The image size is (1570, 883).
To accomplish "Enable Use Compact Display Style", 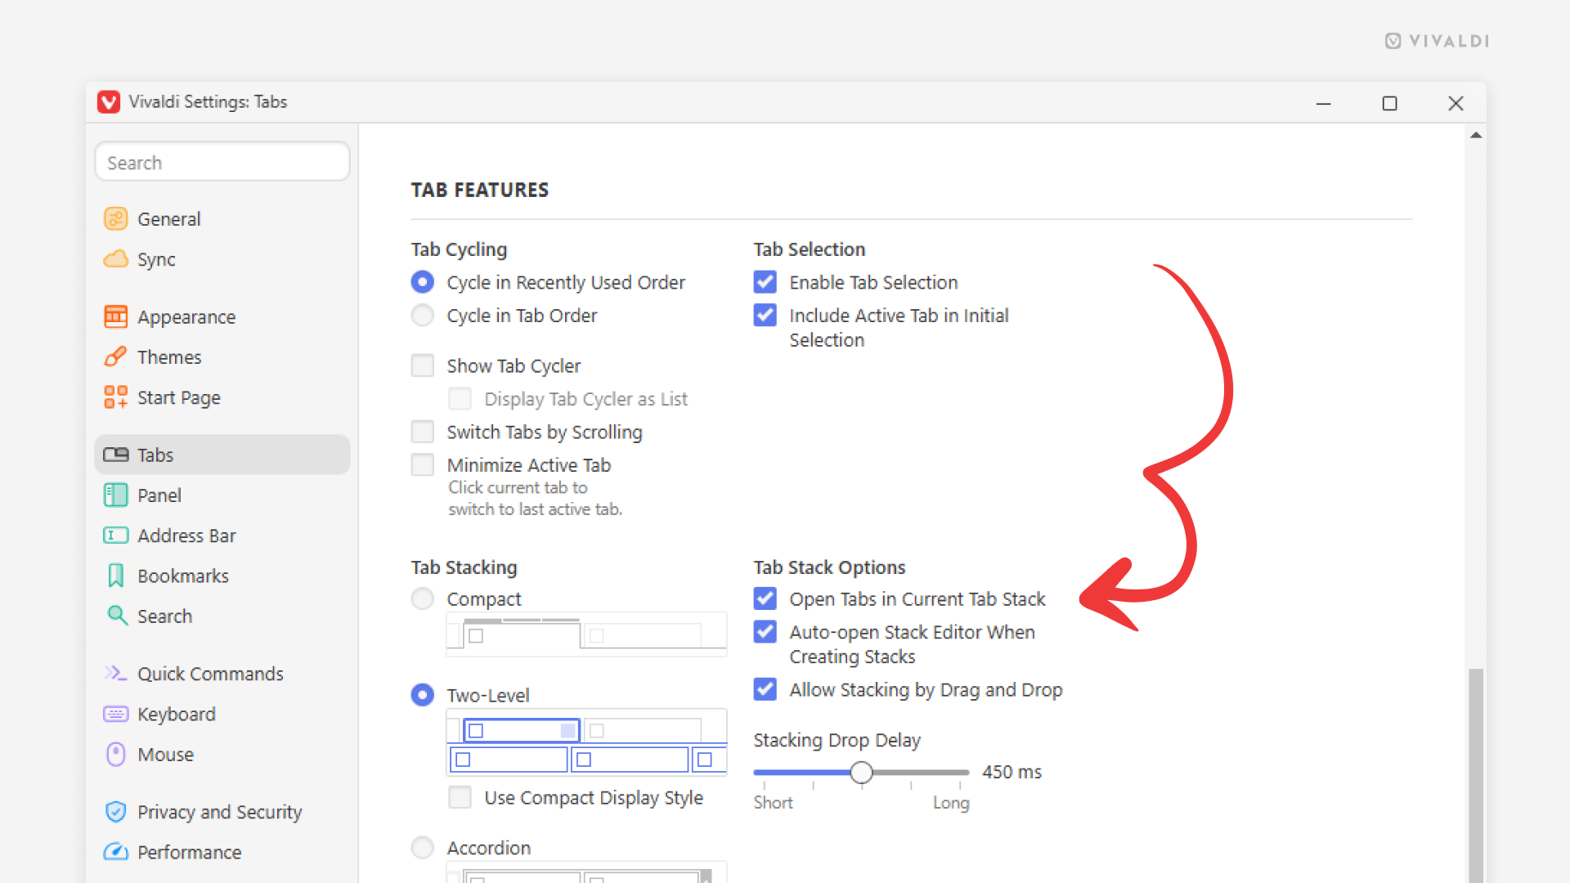I will [x=460, y=797].
